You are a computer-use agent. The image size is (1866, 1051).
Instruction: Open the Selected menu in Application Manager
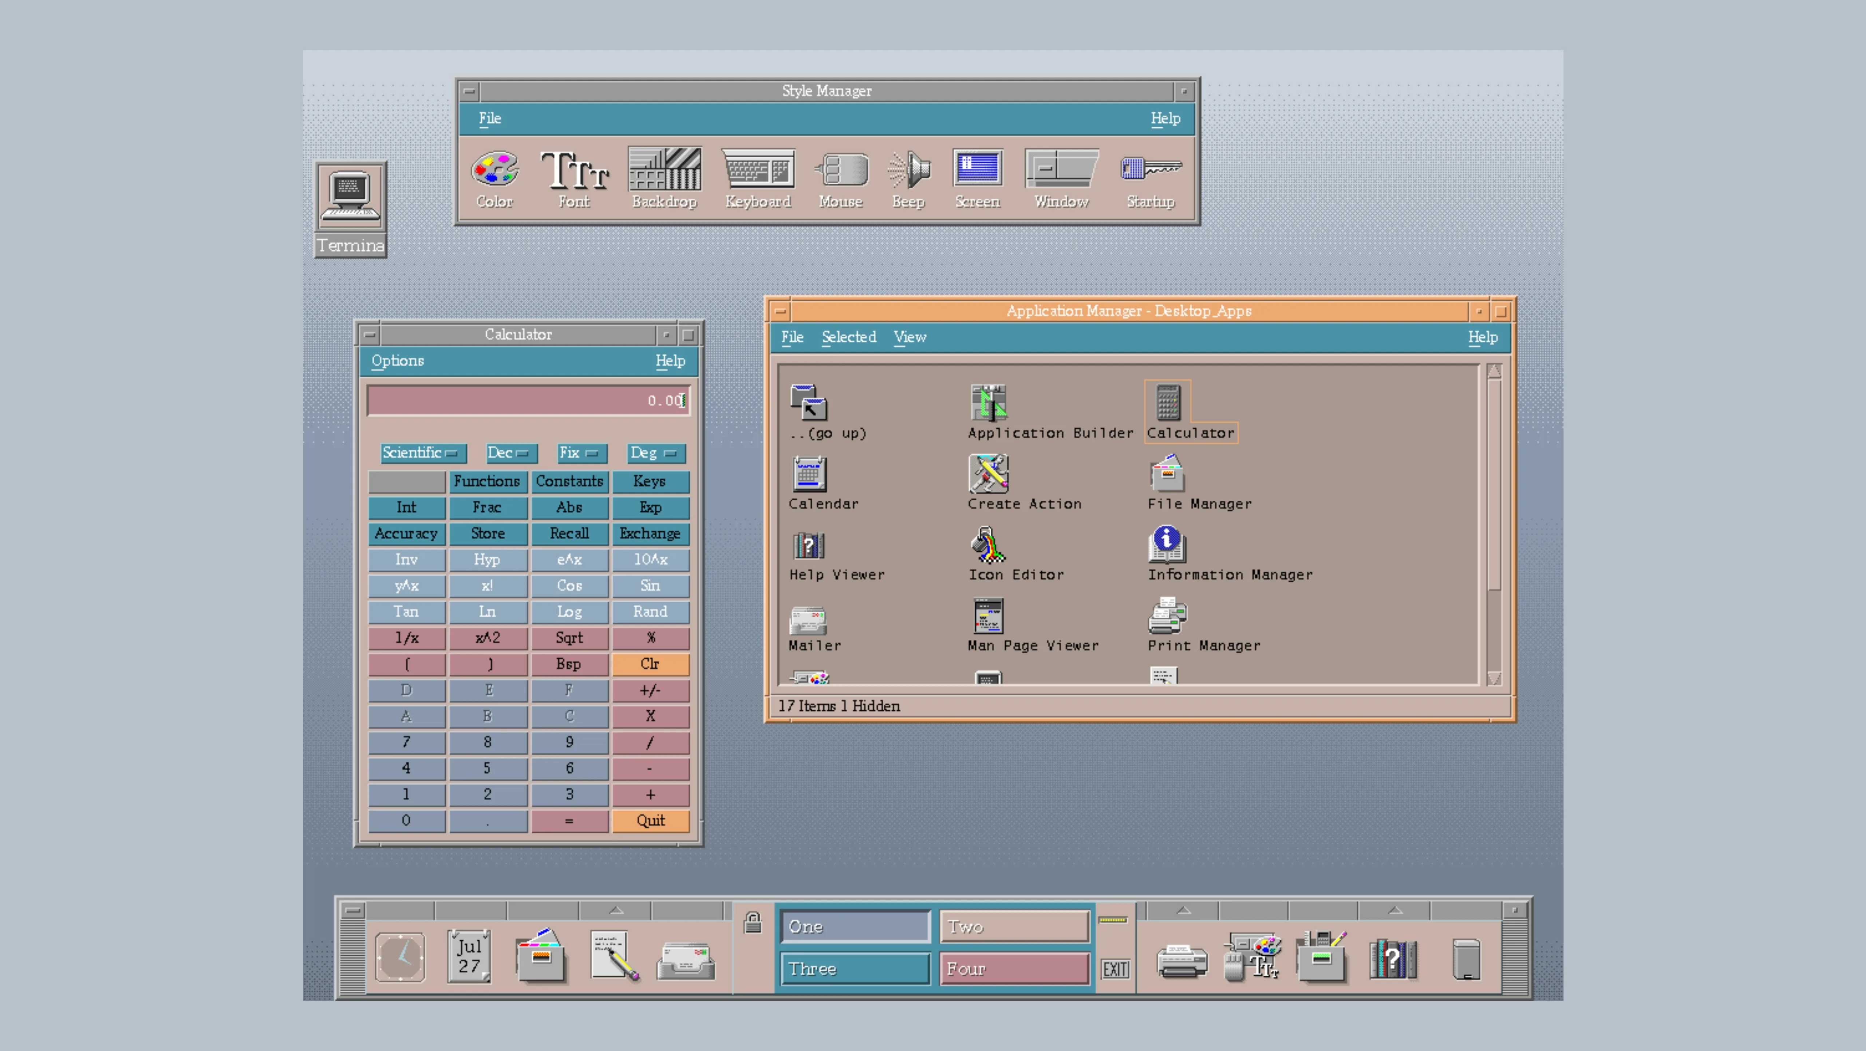click(x=848, y=337)
